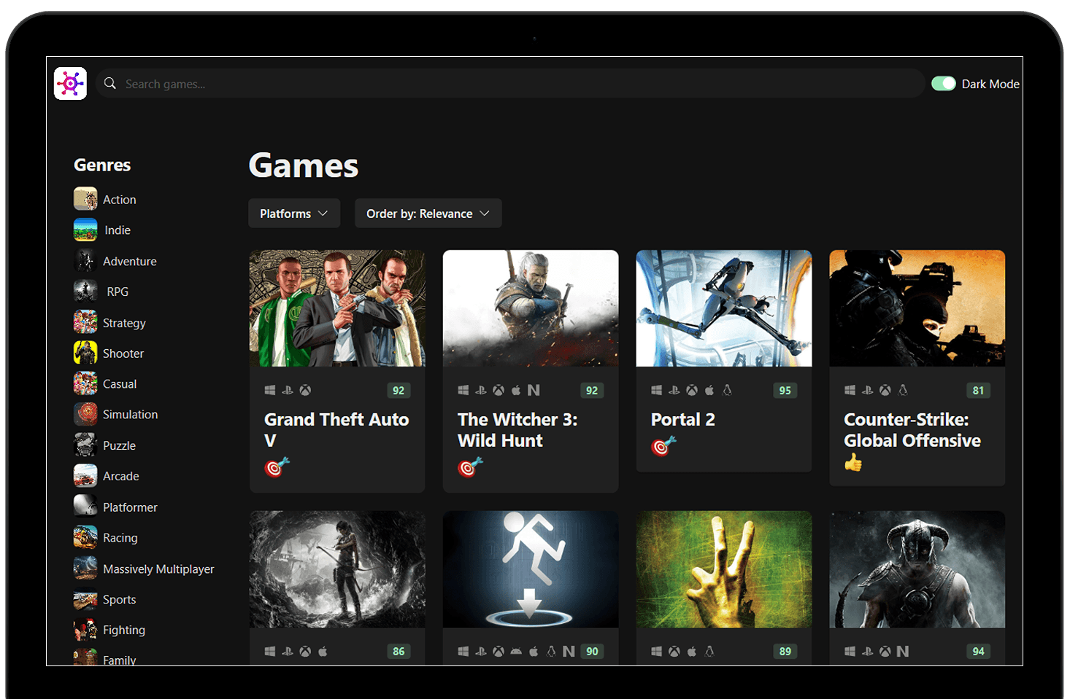Click the Linux penguin icon on Portal 2
The height and width of the screenshot is (699, 1070).
tap(727, 390)
